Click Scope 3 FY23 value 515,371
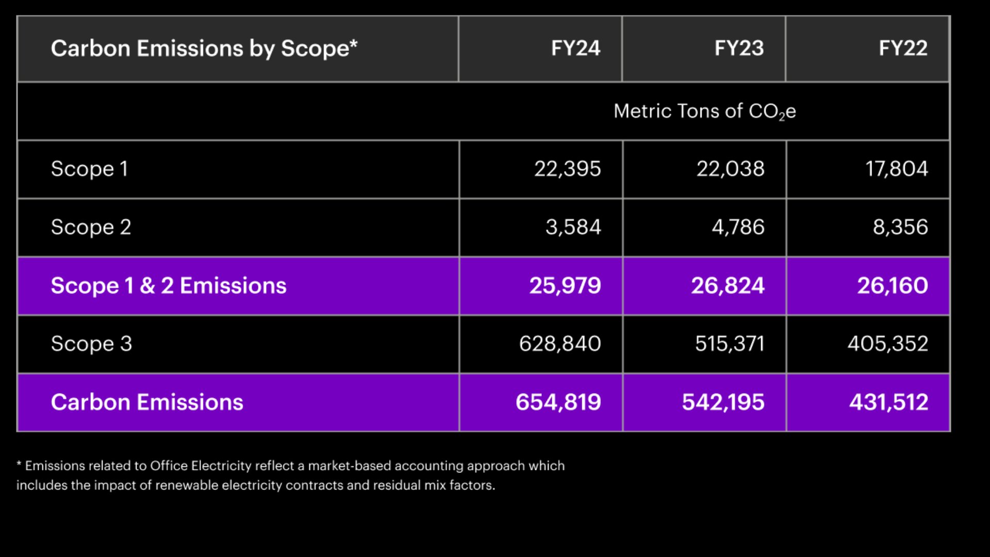Viewport: 990px width, 557px height. pyautogui.click(x=730, y=344)
